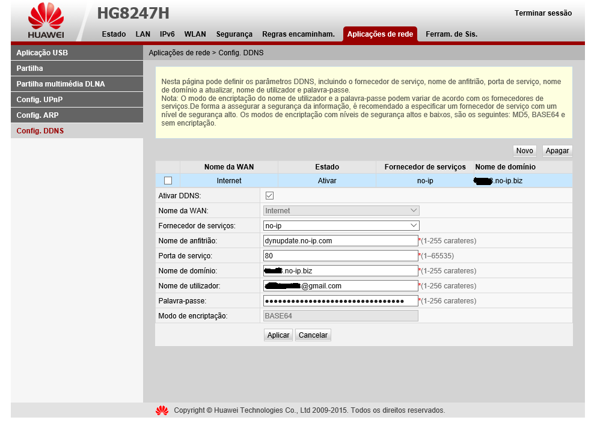Screen dimensions: 609x438
Task: Click the Palavra-passe password field
Action: point(340,301)
